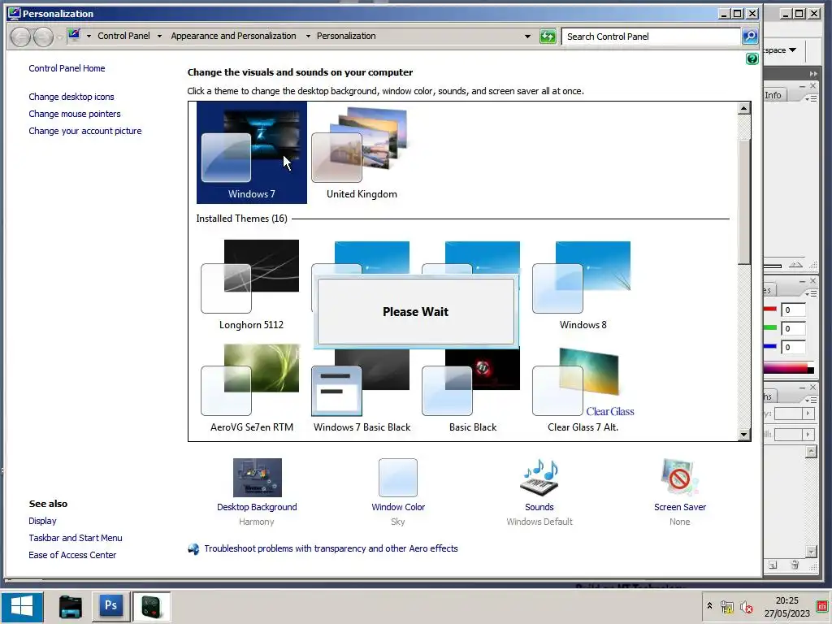Open the address bar history dropdown
This screenshot has width=832, height=624.
527,36
